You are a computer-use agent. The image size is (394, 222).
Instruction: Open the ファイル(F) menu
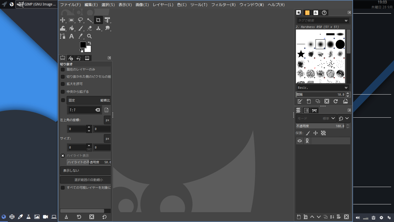[x=70, y=5]
